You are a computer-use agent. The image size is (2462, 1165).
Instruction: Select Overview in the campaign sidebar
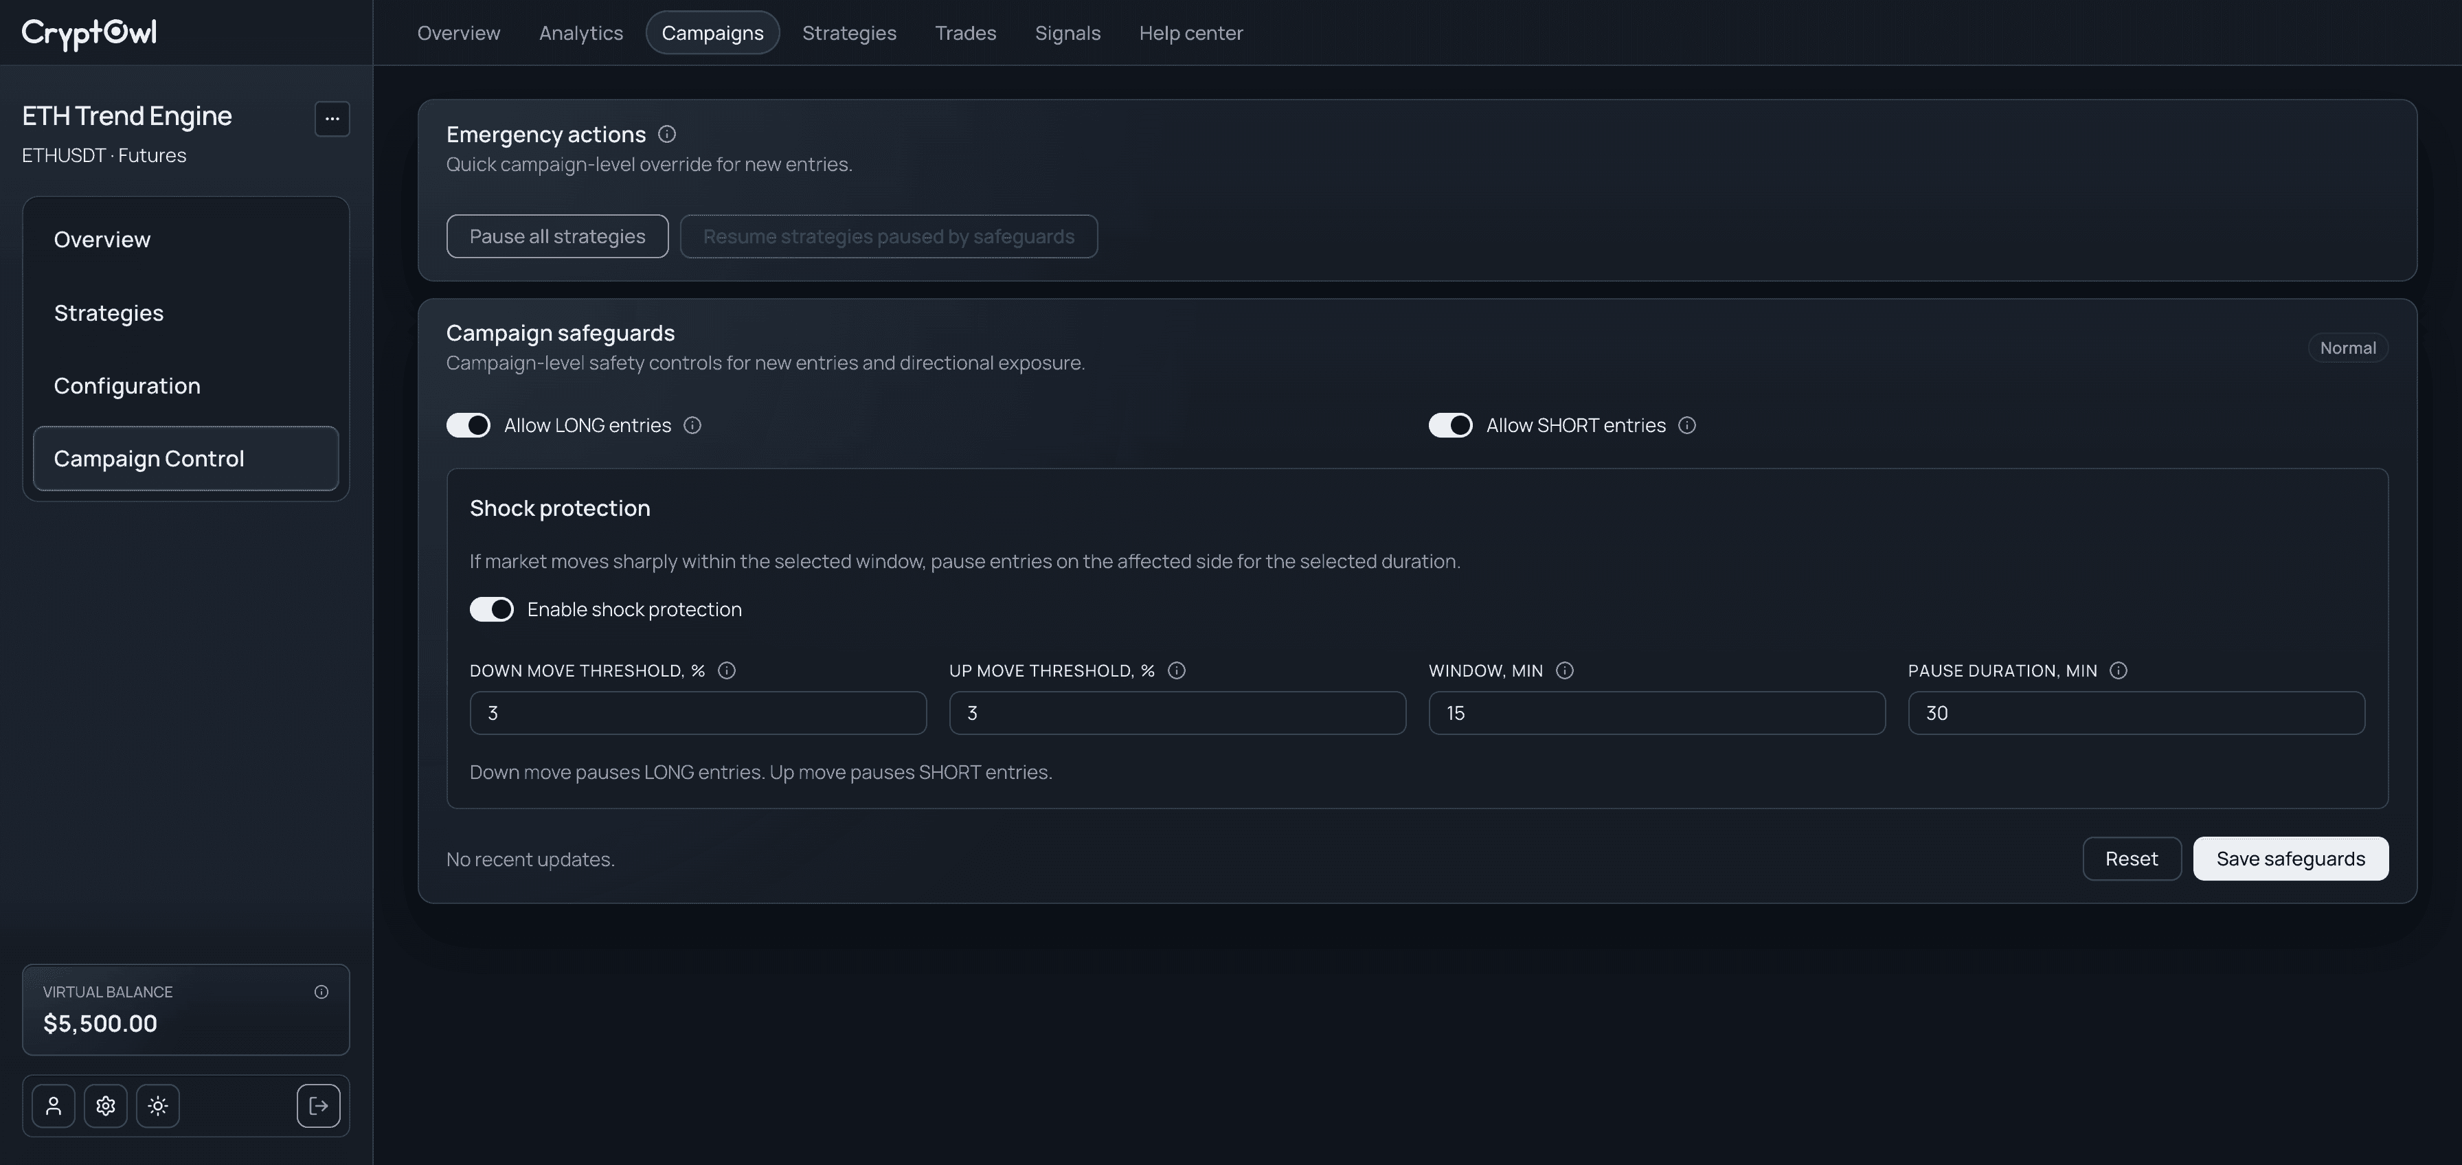tap(186, 239)
